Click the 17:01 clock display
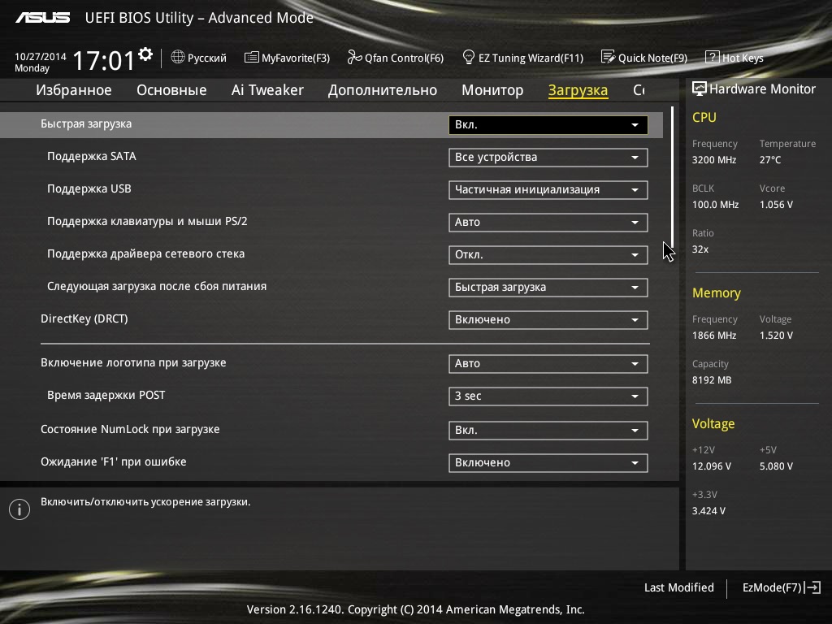The height and width of the screenshot is (624, 832). coord(103,60)
